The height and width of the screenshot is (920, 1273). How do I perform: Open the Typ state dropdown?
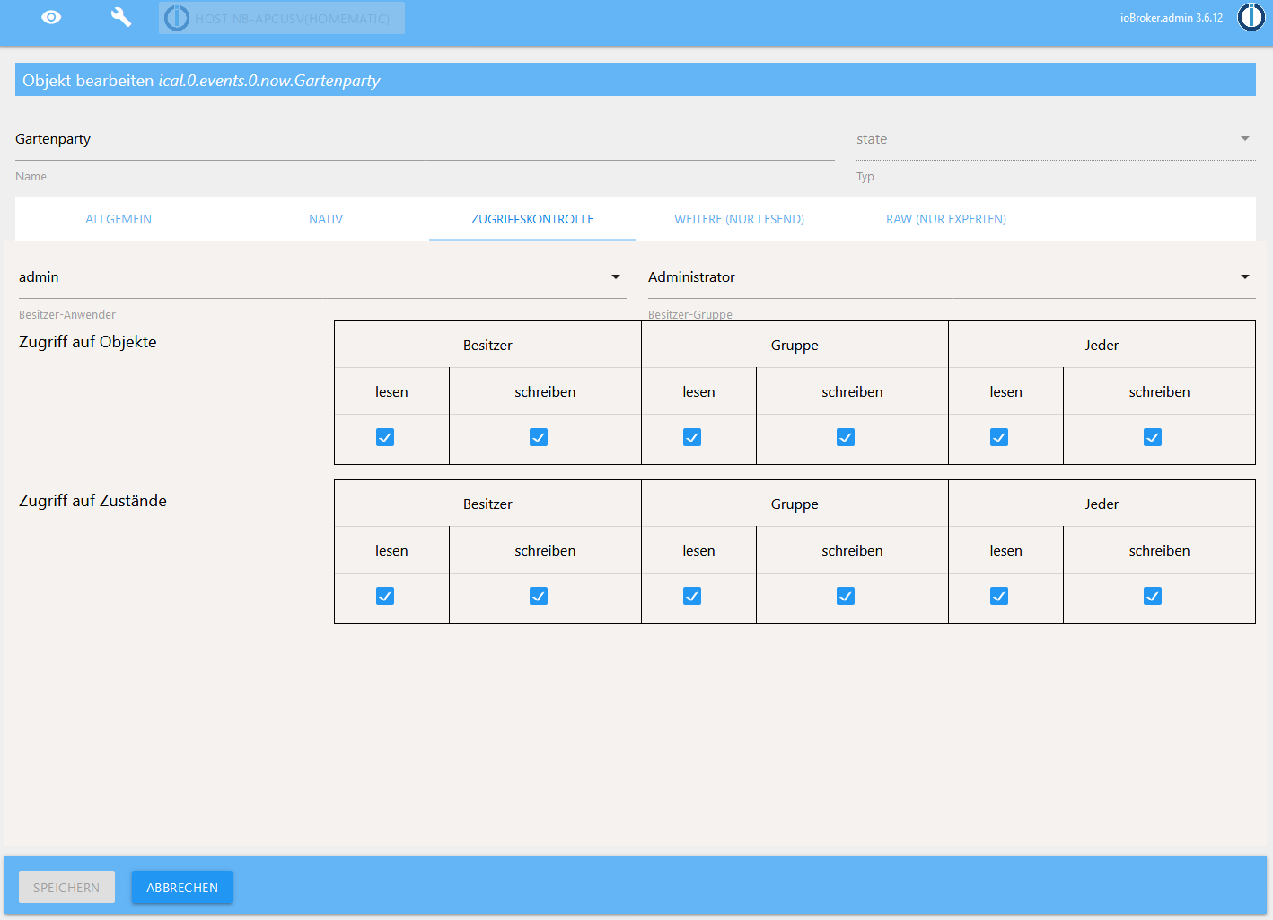pos(1056,139)
